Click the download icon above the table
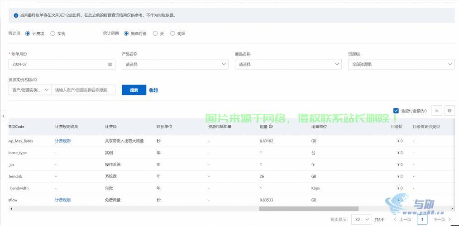The height and width of the screenshot is (226, 459). point(437,111)
